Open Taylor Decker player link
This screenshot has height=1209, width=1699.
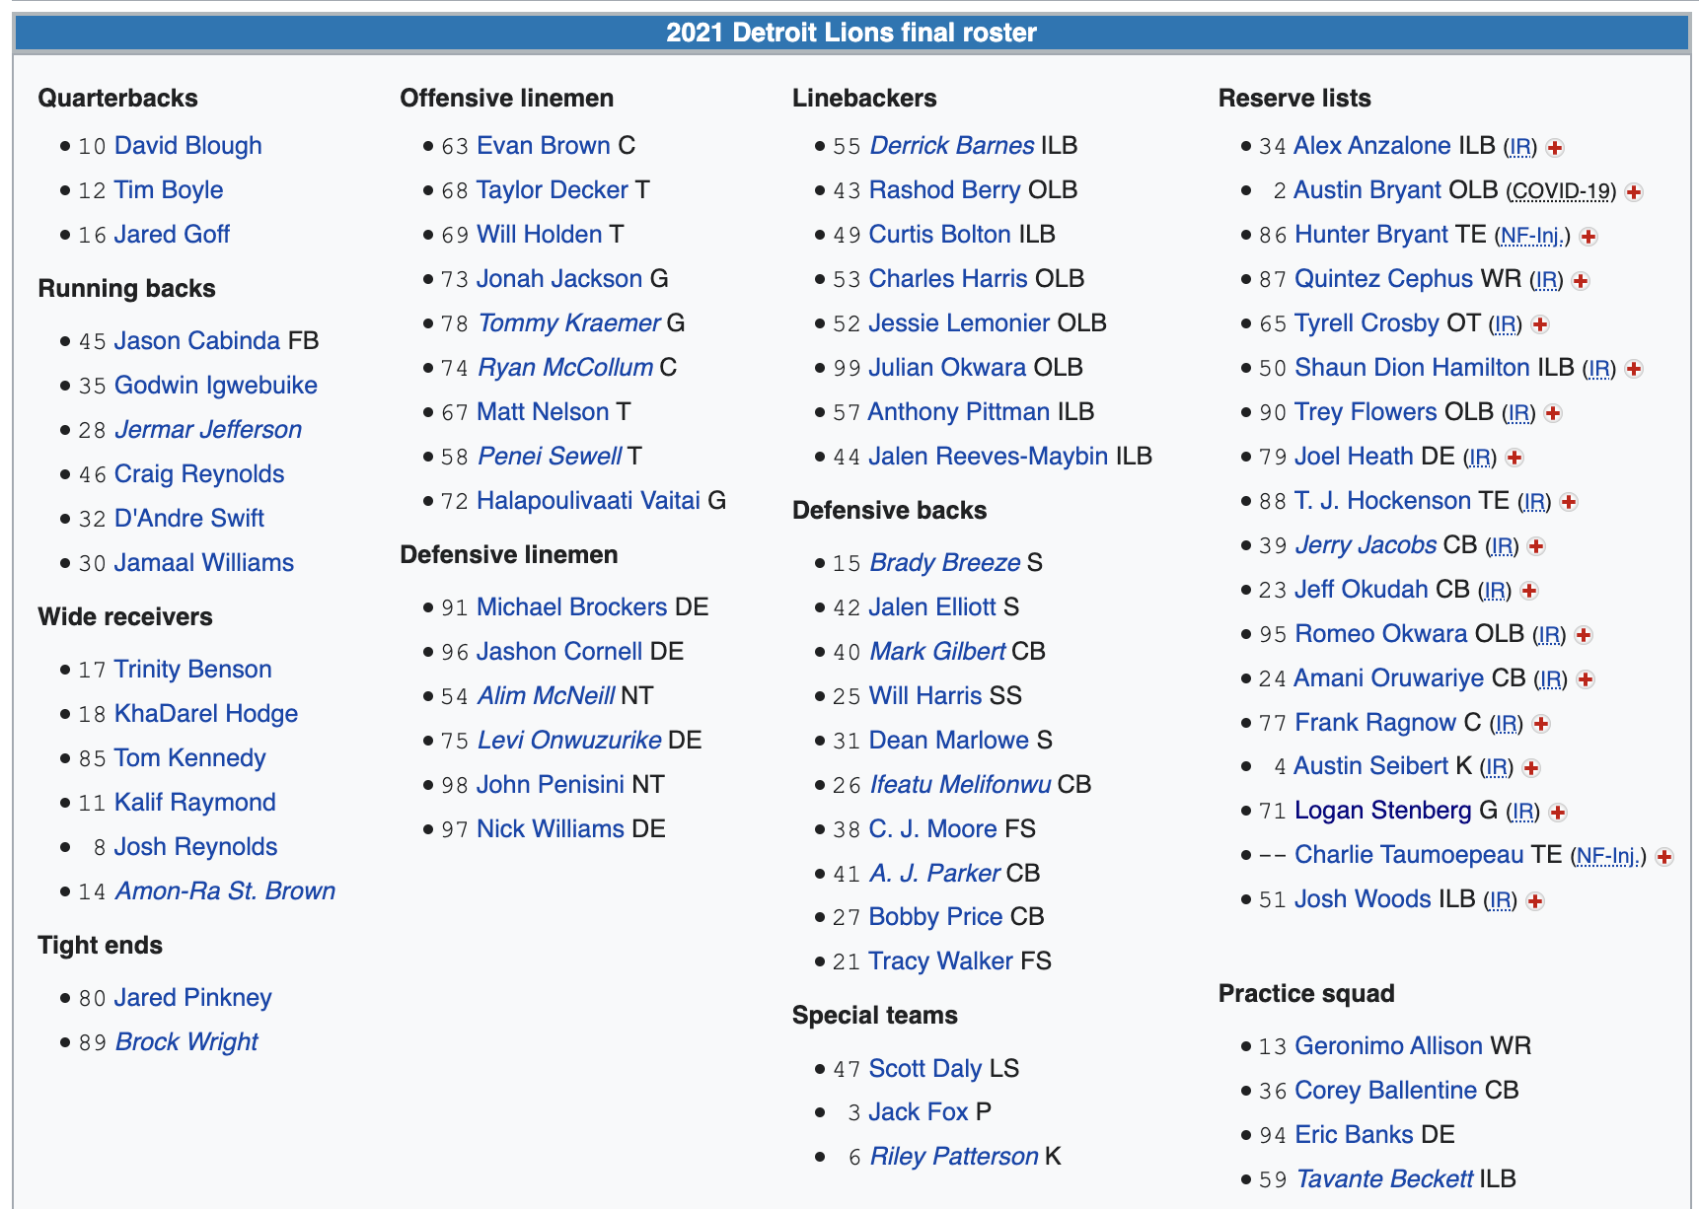point(553,190)
